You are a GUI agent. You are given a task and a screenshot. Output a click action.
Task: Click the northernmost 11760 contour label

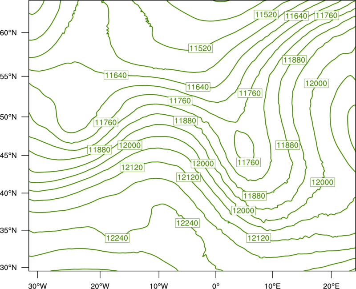click(327, 16)
